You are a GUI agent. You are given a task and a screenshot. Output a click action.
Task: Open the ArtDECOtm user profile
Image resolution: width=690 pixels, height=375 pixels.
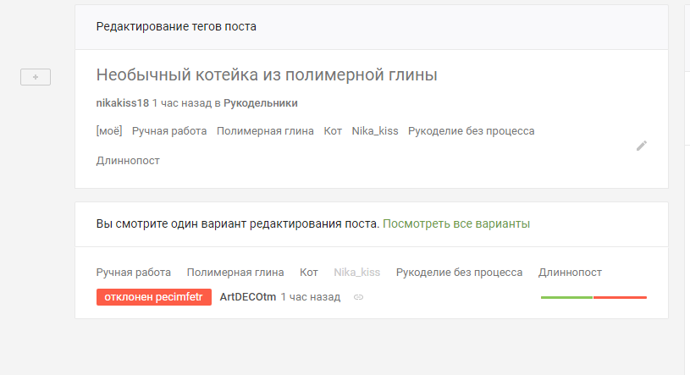(248, 297)
